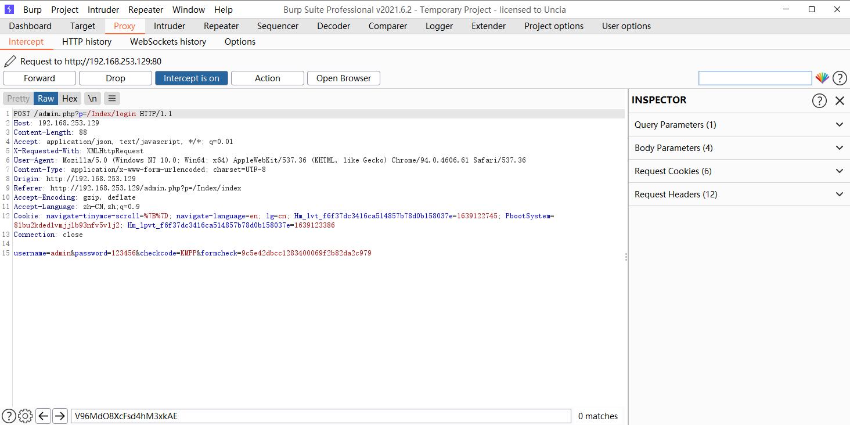Expand the Body Parameters section
This screenshot has width=850, height=425.
tap(839, 147)
